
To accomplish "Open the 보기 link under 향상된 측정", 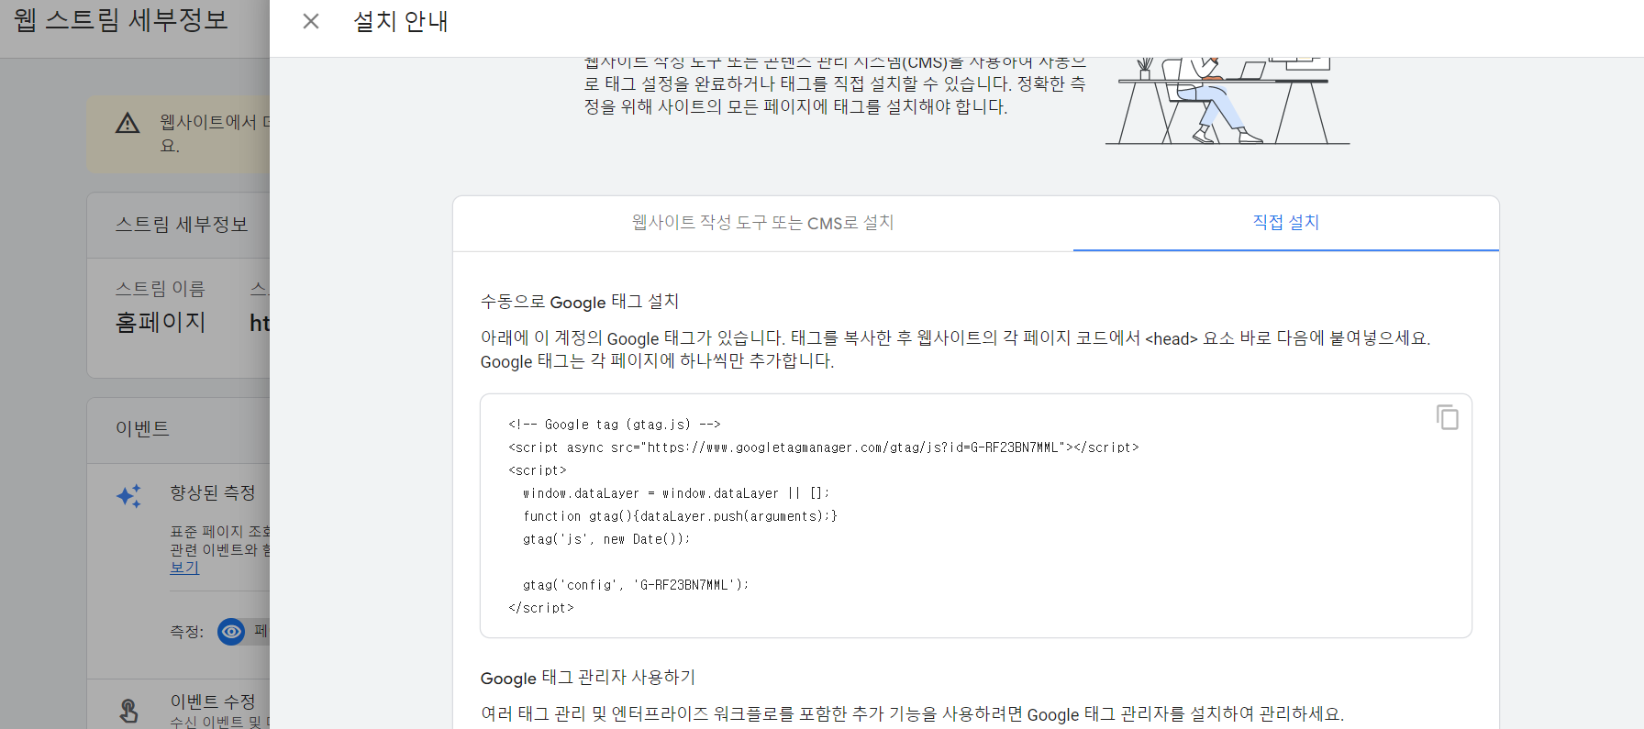I will [x=184, y=568].
